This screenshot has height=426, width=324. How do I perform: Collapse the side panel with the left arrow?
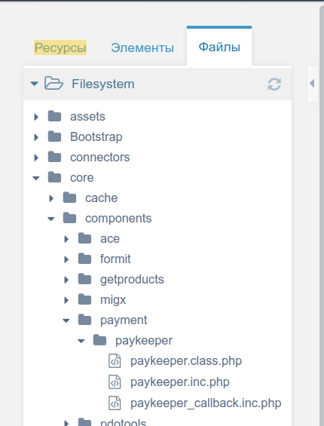(312, 84)
